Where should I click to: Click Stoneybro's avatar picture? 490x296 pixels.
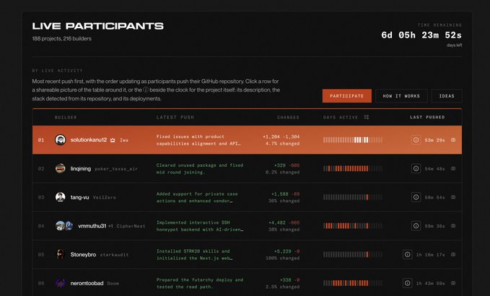click(61, 254)
